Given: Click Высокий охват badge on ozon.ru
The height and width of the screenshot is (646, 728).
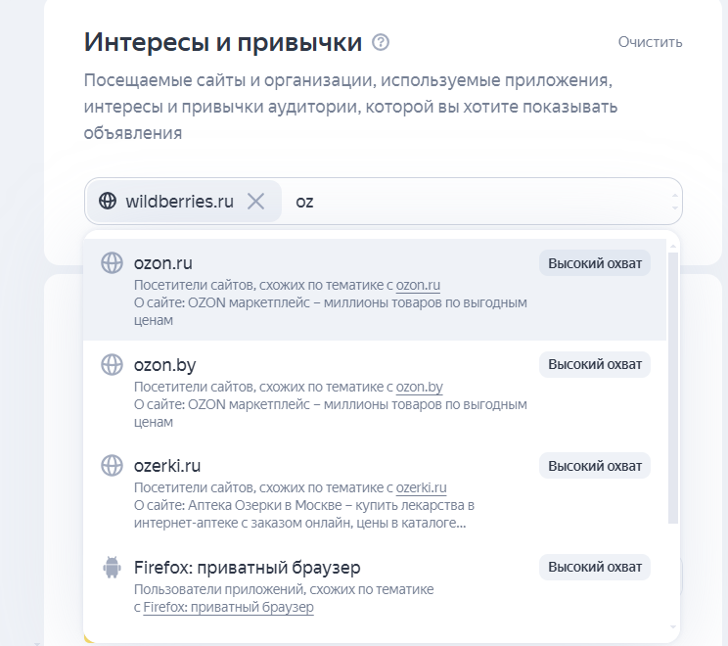Looking at the screenshot, I should pos(594,263).
